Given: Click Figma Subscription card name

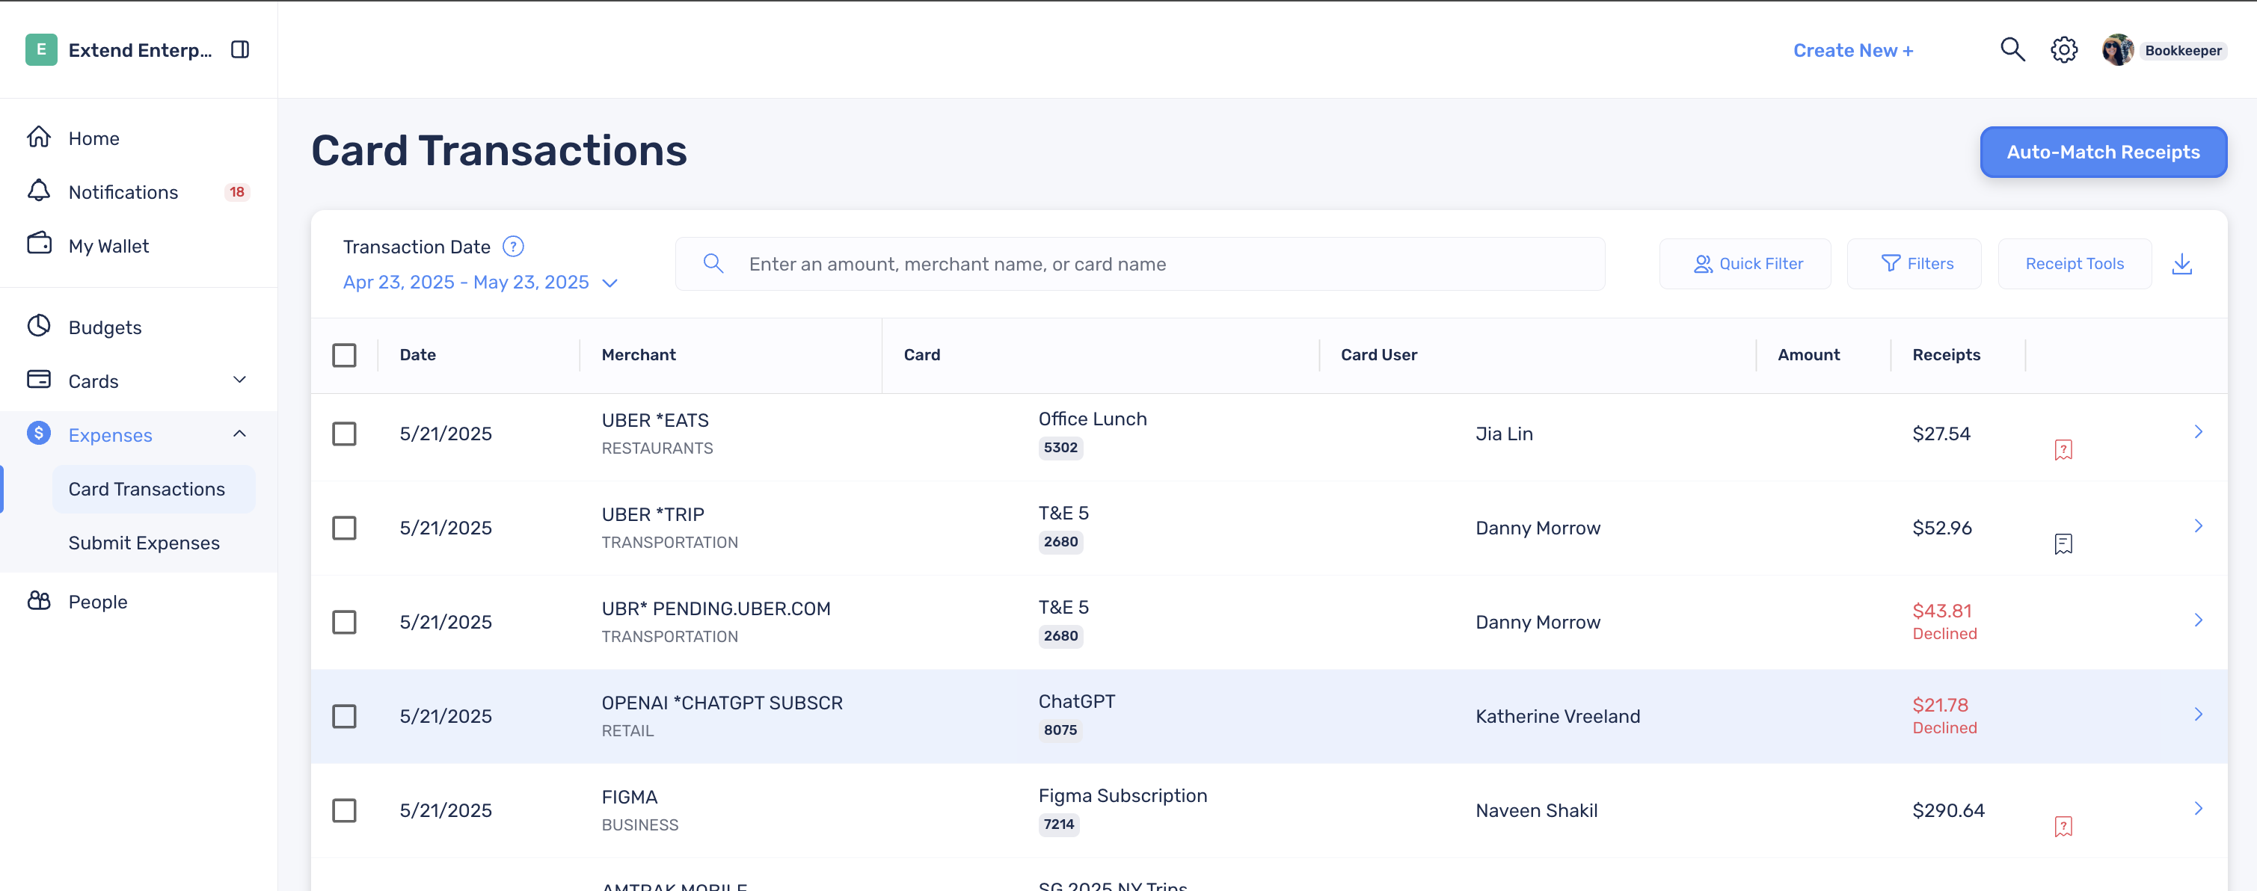Looking at the screenshot, I should click(1123, 795).
